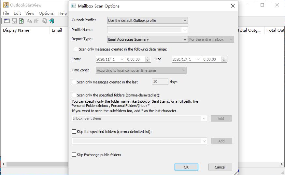Open 'For the entire mailbox' dropdown

[211, 39]
